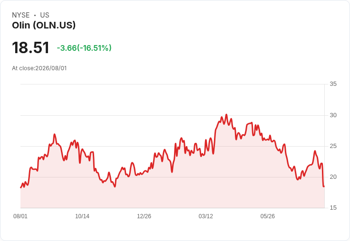
Task: Click the 25 price axis label
Action: (333, 146)
